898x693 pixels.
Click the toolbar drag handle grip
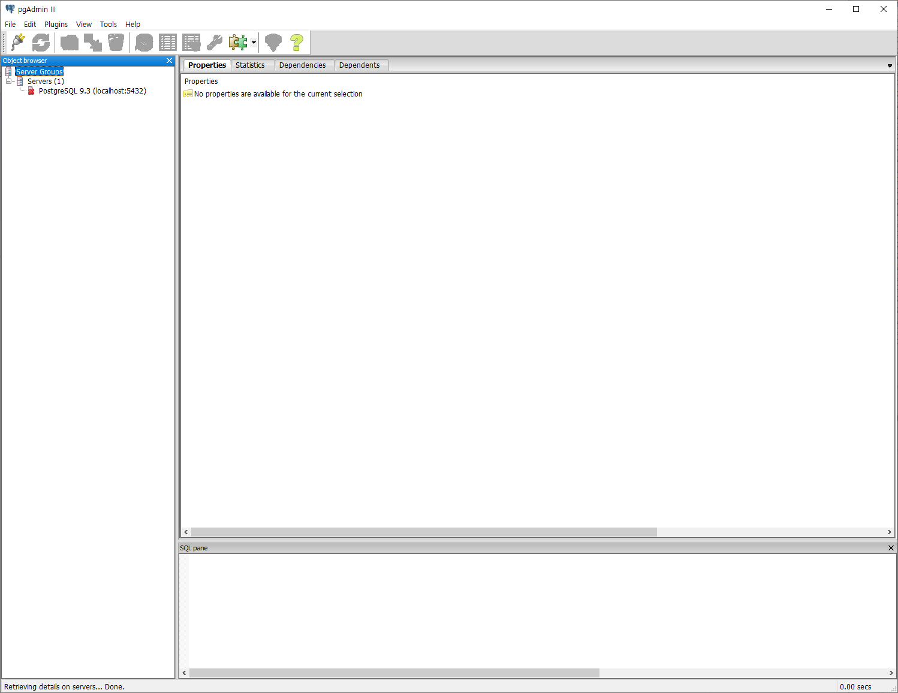tap(4, 43)
